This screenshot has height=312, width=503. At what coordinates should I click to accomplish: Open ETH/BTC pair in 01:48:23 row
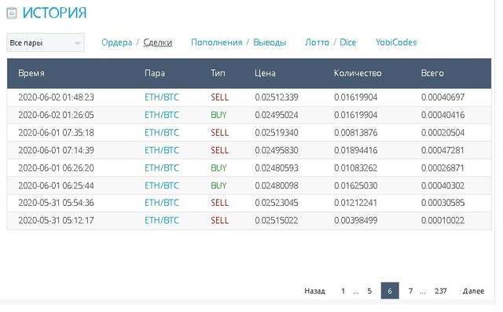[162, 97]
